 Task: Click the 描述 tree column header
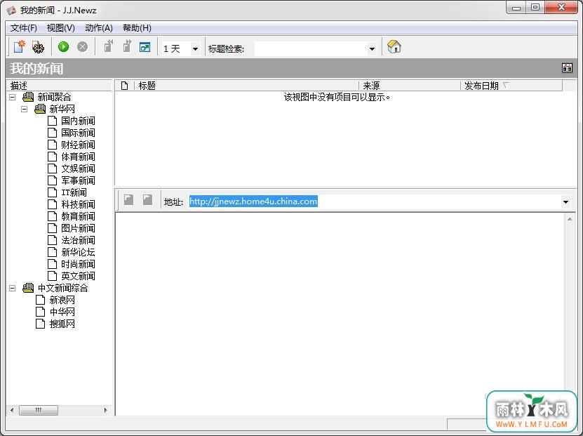(59, 86)
